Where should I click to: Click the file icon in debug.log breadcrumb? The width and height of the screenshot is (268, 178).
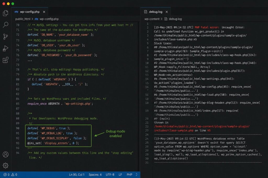click(x=166, y=19)
